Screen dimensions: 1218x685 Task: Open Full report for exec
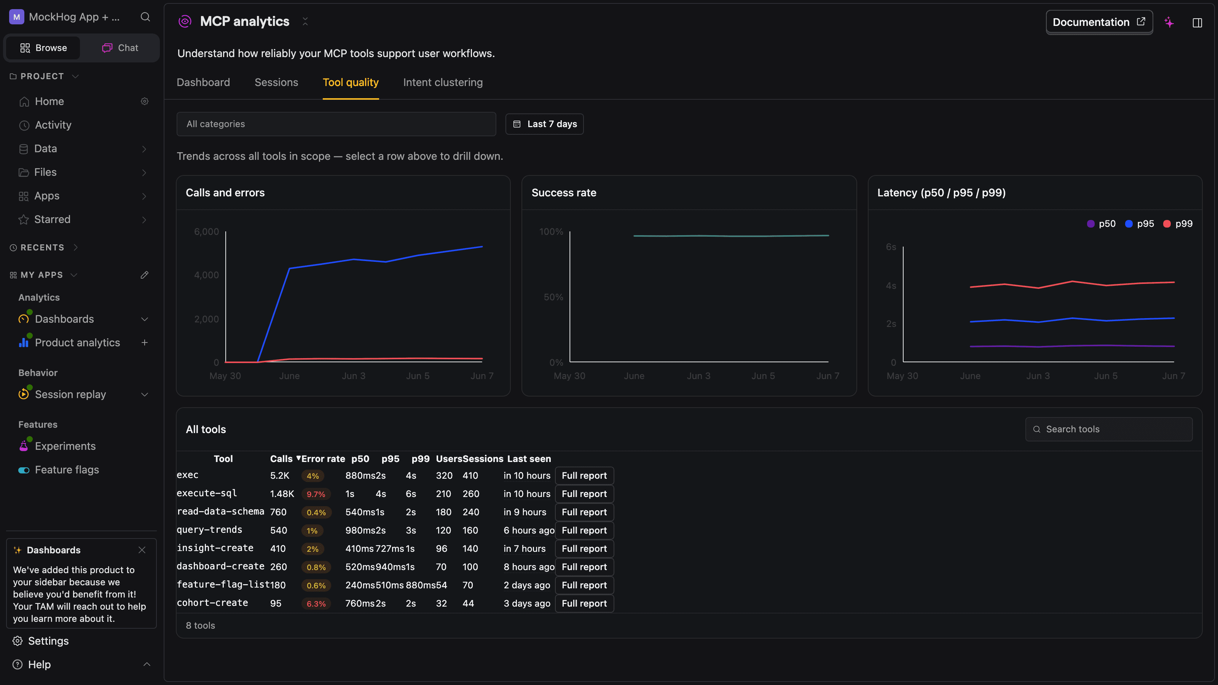pos(584,476)
